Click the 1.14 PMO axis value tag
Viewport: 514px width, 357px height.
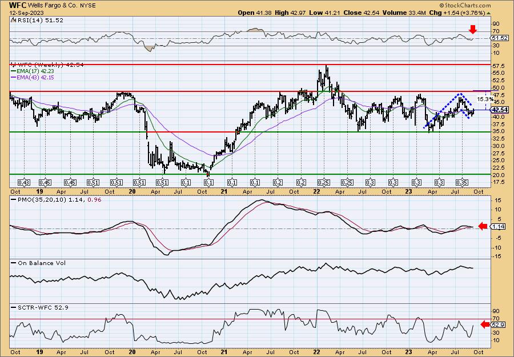pos(499,226)
